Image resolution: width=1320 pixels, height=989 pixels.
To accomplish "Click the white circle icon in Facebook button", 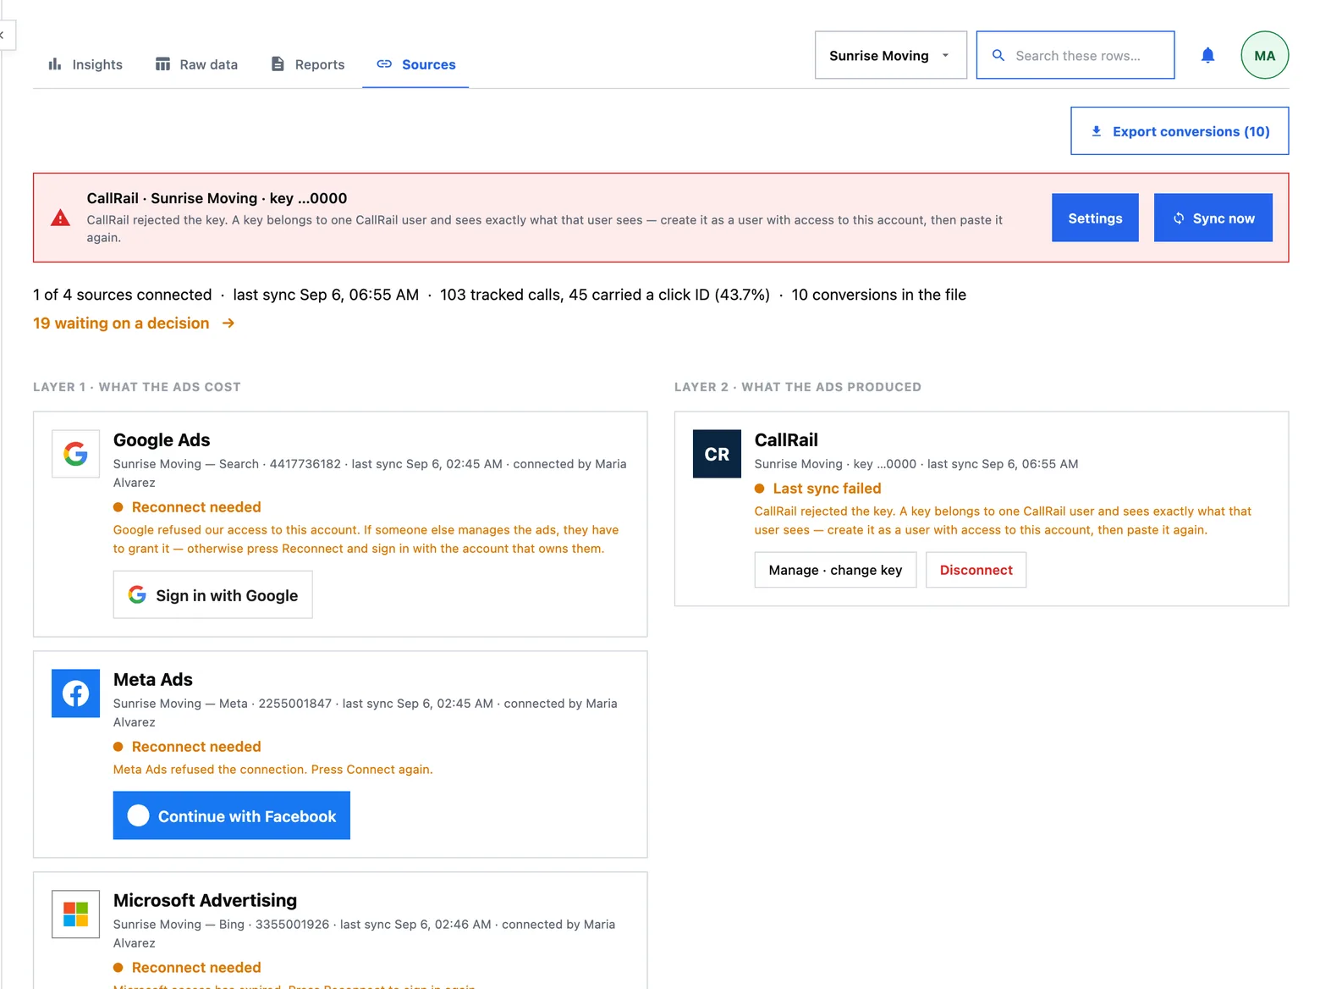I will (139, 815).
